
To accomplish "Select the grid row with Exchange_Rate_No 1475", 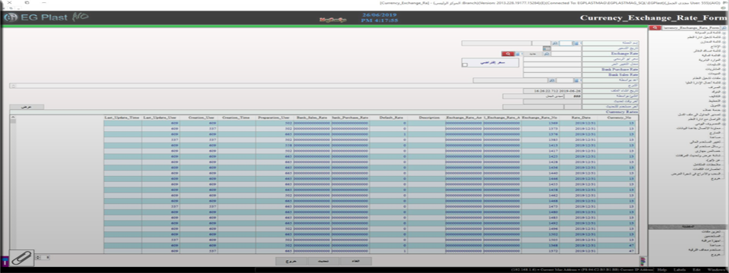I will [369, 206].
